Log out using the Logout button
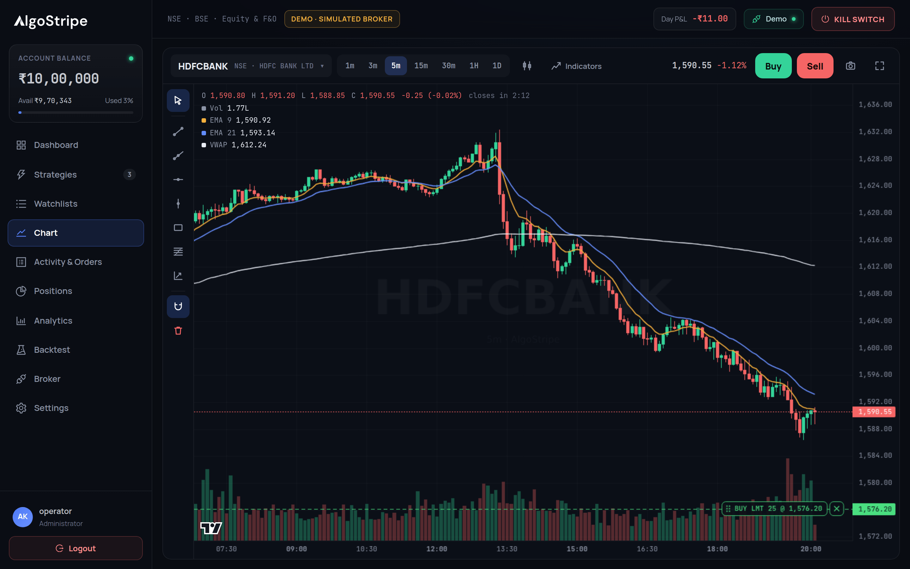Screen dimensions: 910x569 76,548
